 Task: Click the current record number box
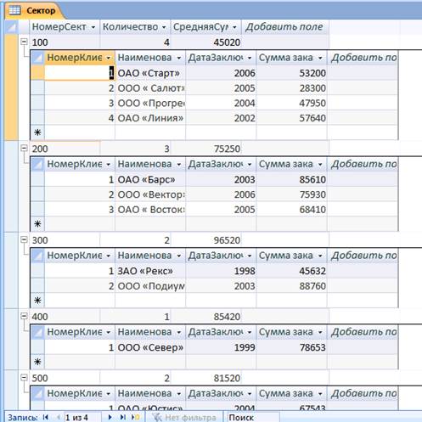click(82, 417)
